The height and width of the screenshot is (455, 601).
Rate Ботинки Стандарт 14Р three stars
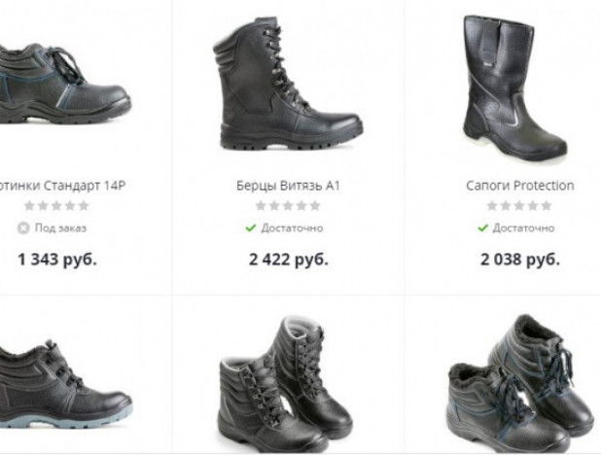[56, 206]
